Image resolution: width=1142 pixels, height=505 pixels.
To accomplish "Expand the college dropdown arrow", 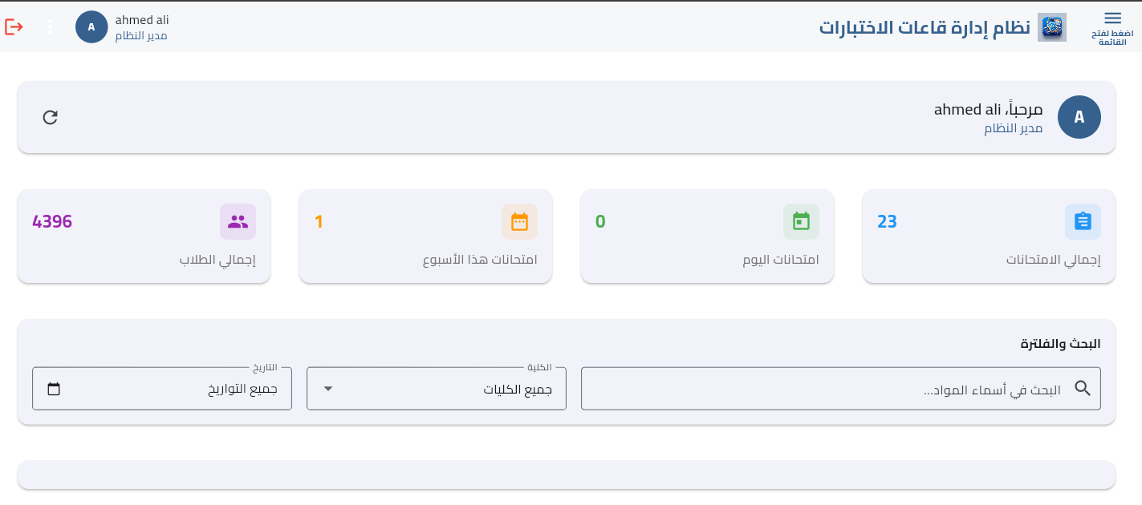I will click(327, 389).
